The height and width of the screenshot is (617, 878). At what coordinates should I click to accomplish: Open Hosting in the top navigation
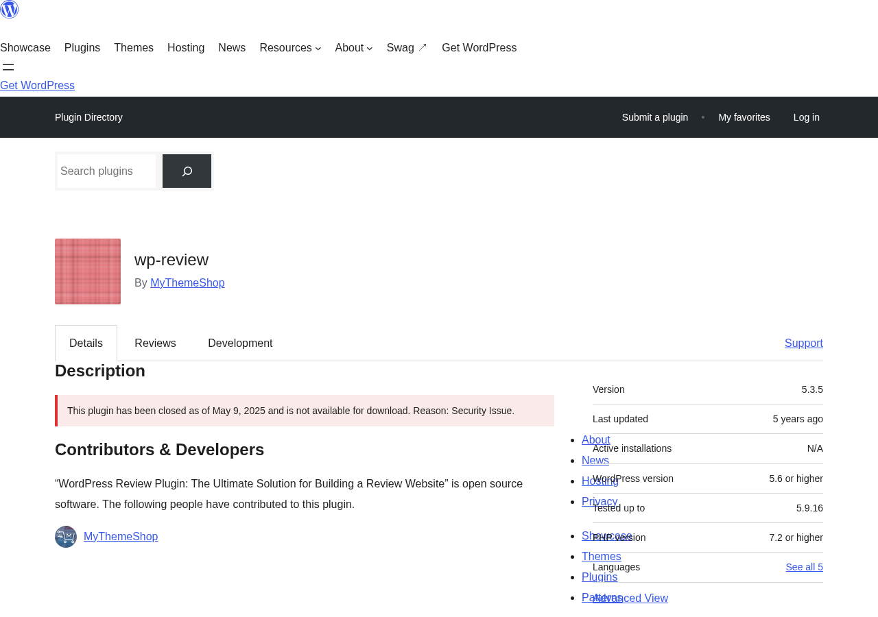(186, 48)
